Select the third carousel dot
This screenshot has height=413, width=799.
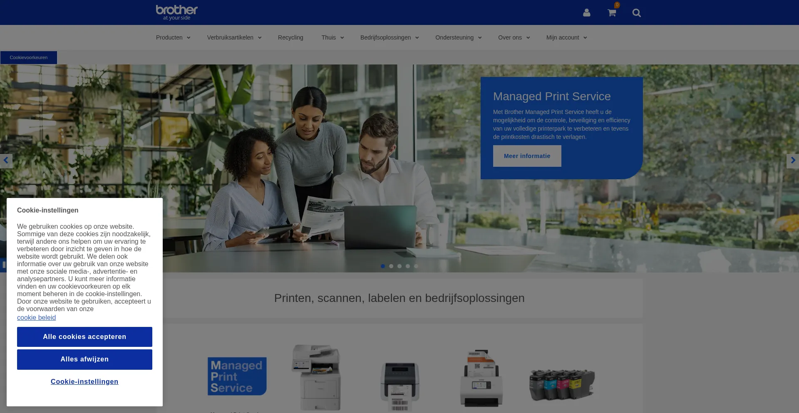click(x=399, y=266)
